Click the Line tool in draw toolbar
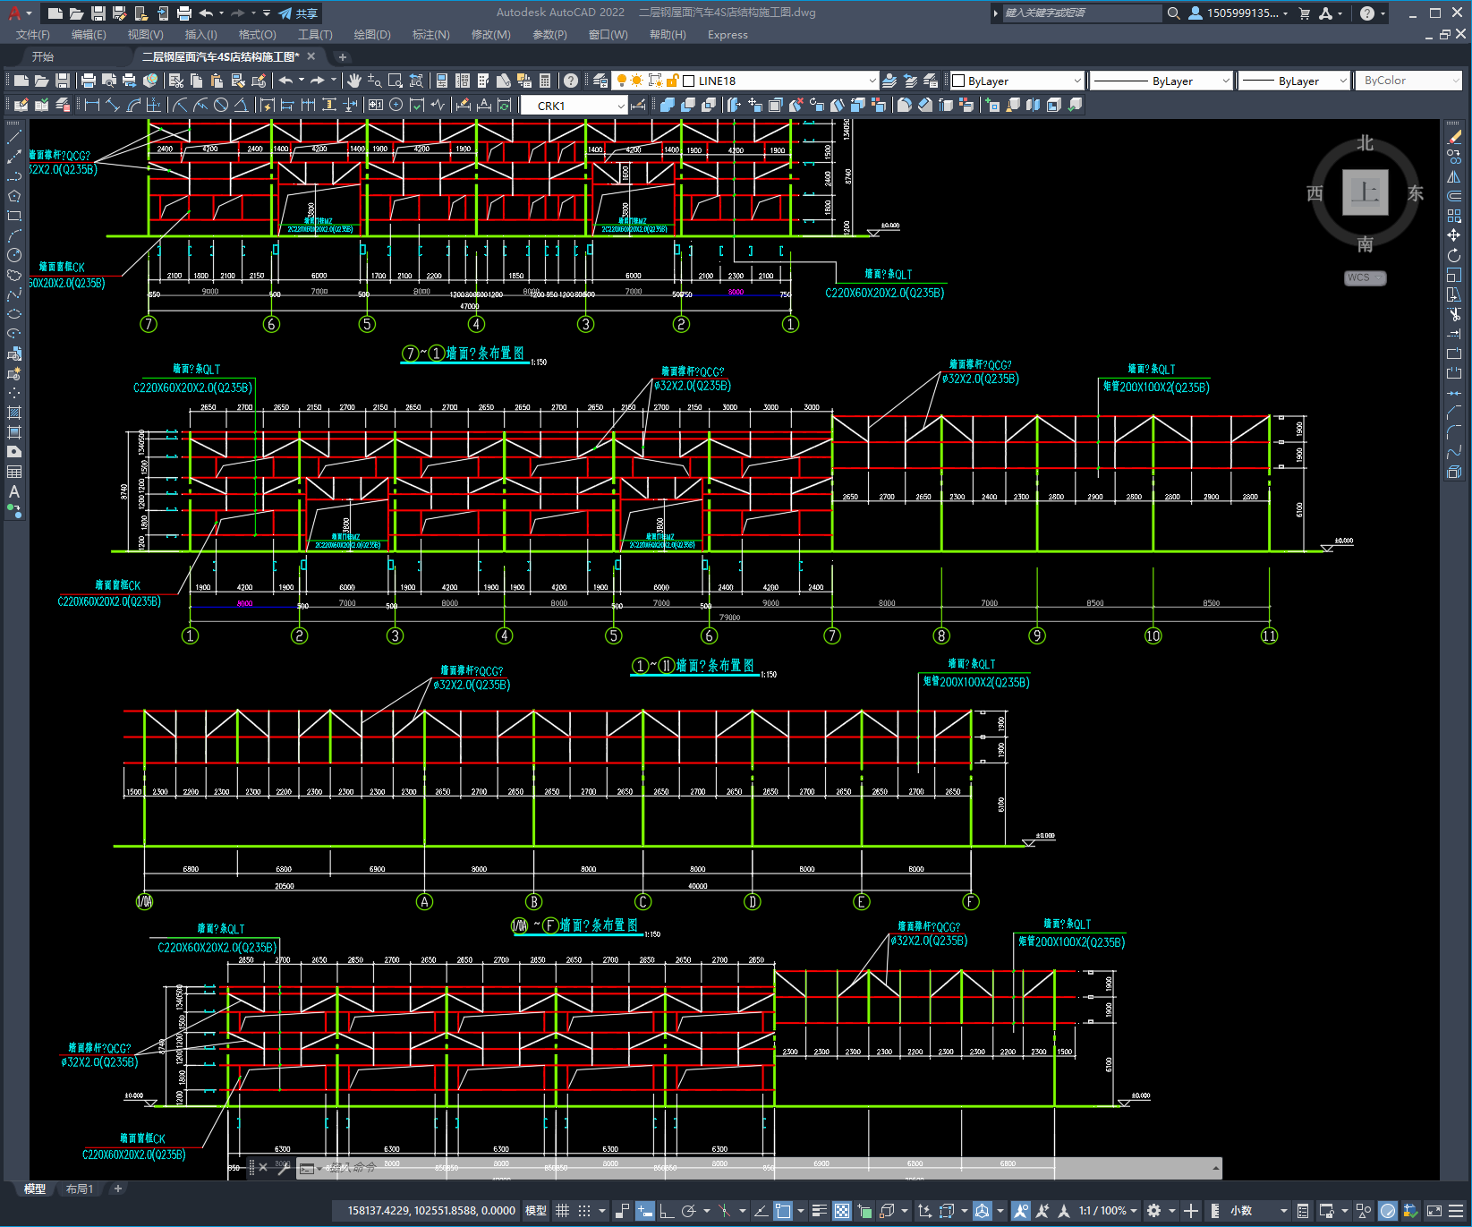1472x1227 pixels. coord(14,137)
